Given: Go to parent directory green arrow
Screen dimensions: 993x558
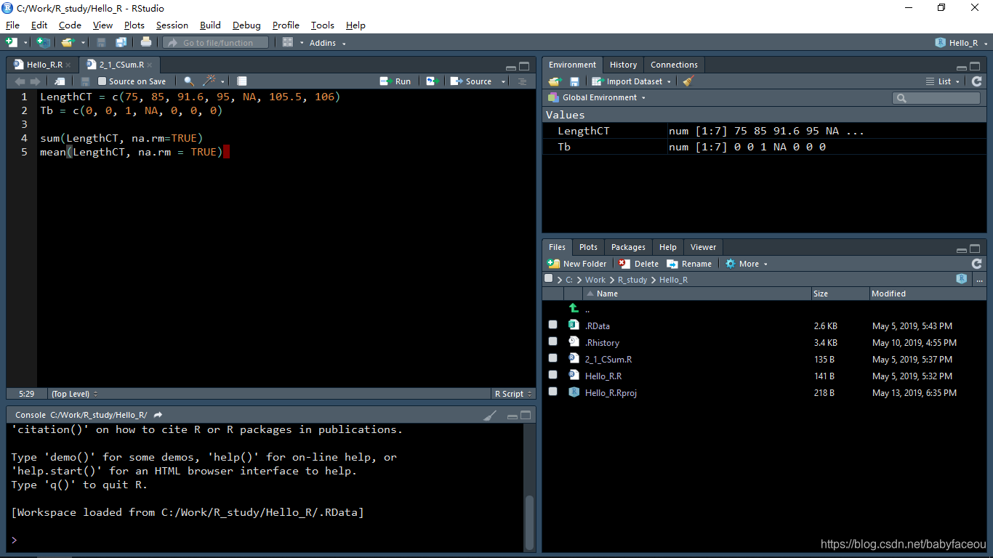Looking at the screenshot, I should click(574, 309).
